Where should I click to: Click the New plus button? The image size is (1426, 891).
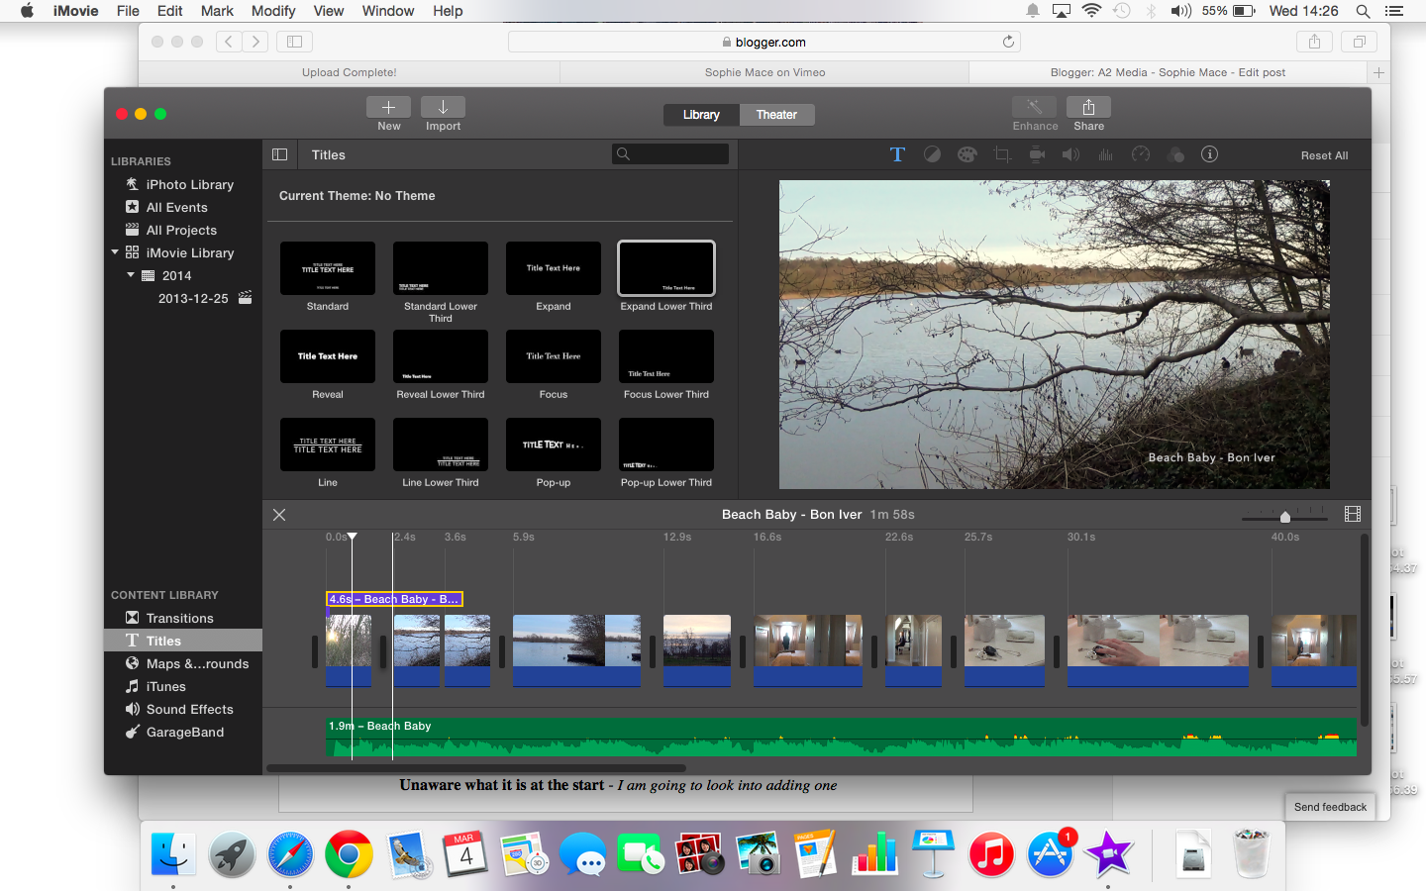coord(389,107)
